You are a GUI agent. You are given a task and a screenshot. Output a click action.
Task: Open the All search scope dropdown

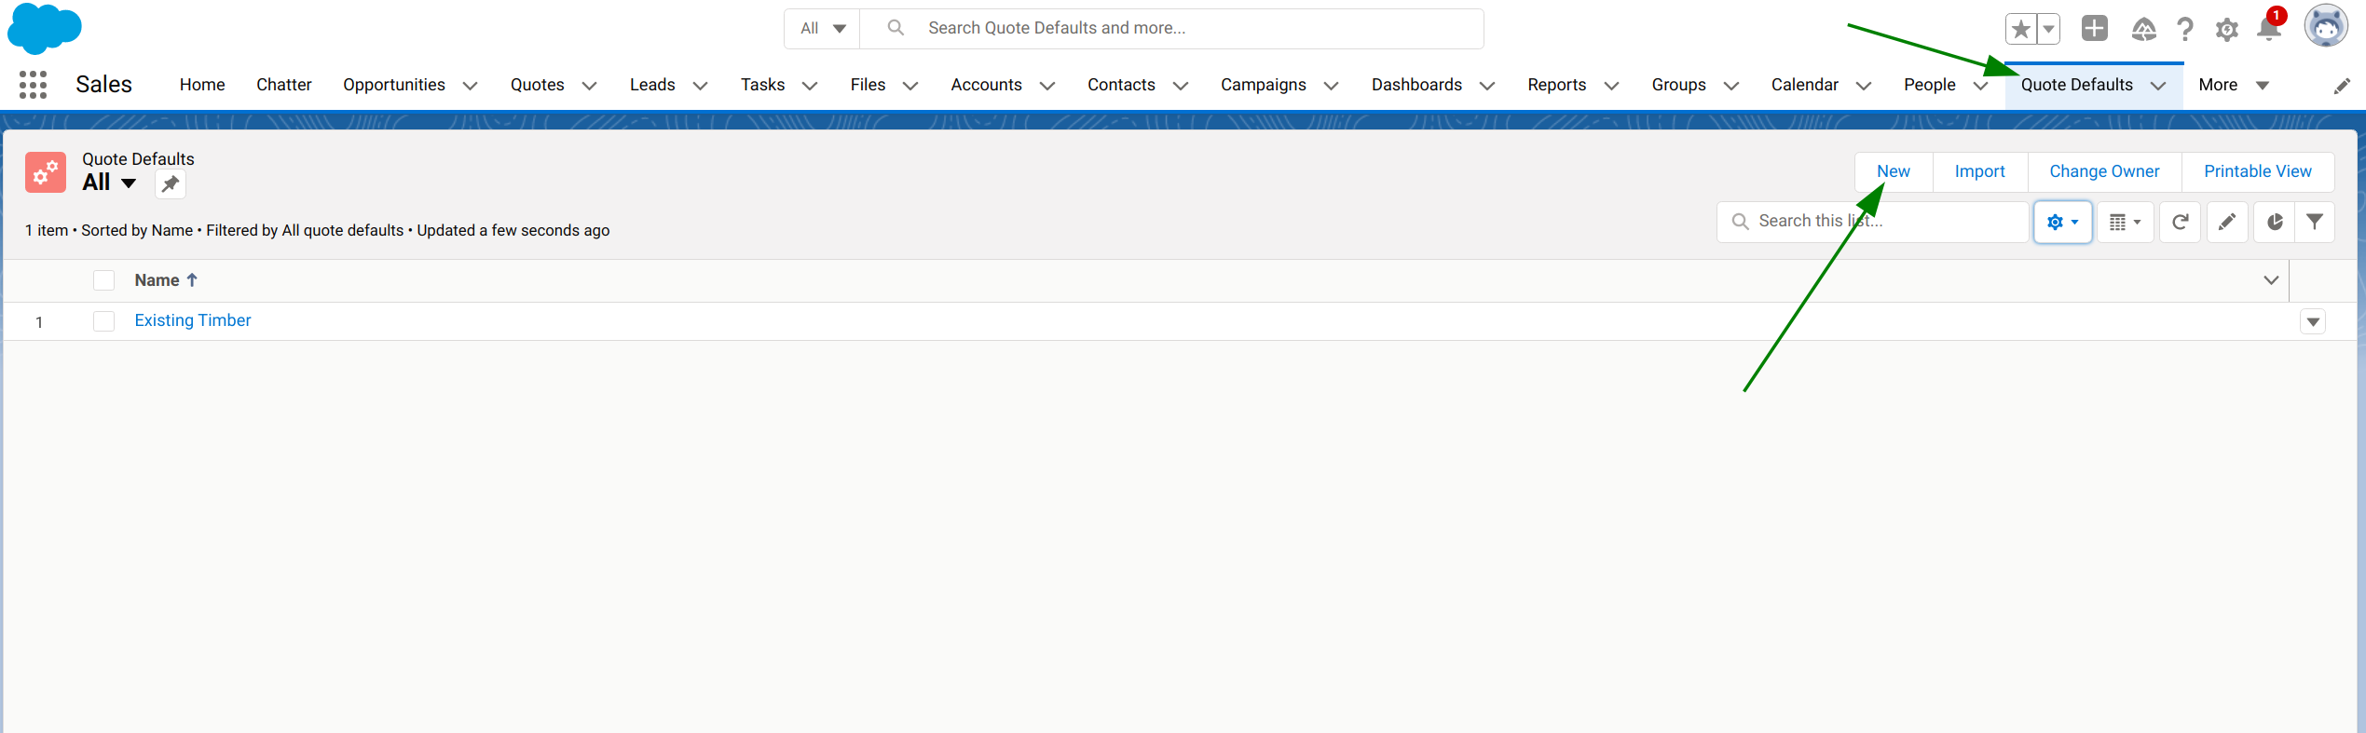tap(823, 29)
